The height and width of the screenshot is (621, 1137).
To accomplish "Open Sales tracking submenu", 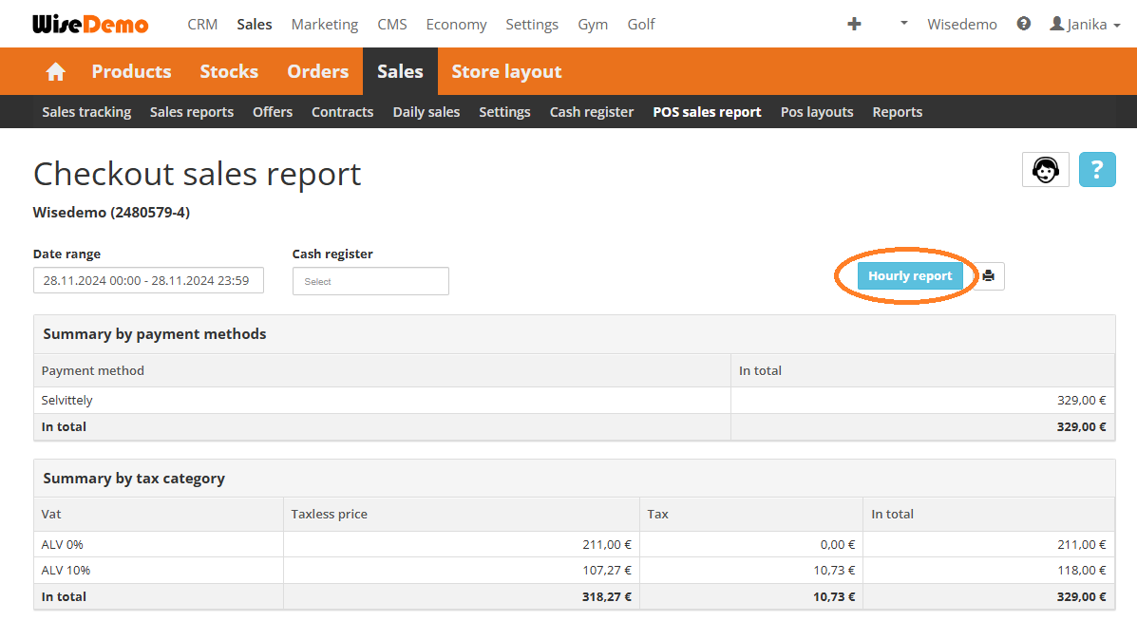I will [86, 112].
